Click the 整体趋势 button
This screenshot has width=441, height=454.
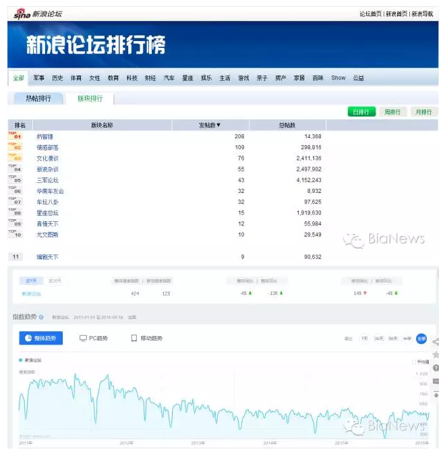pos(41,338)
